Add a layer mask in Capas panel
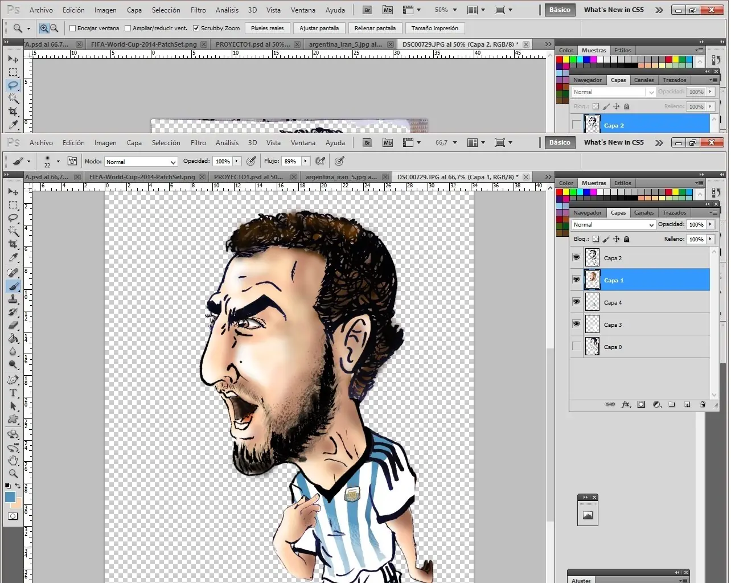Viewport: 731px width, 583px height. (x=641, y=404)
